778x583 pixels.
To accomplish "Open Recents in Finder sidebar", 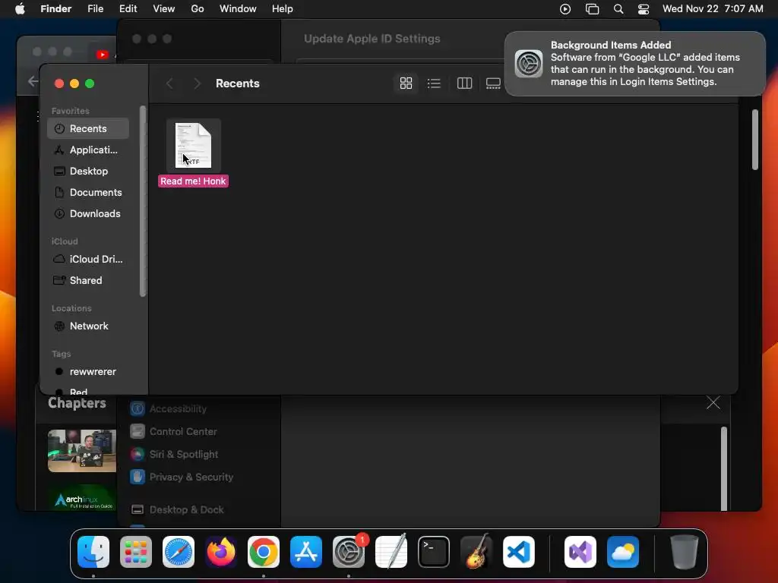I will point(88,128).
